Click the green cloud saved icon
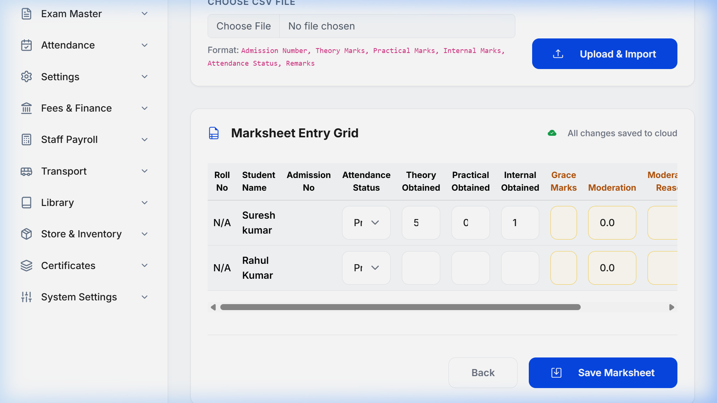717x403 pixels. coord(552,133)
